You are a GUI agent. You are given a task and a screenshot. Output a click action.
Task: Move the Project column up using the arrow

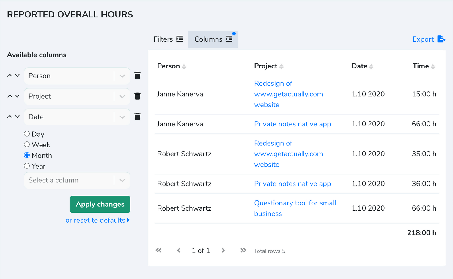(9, 95)
